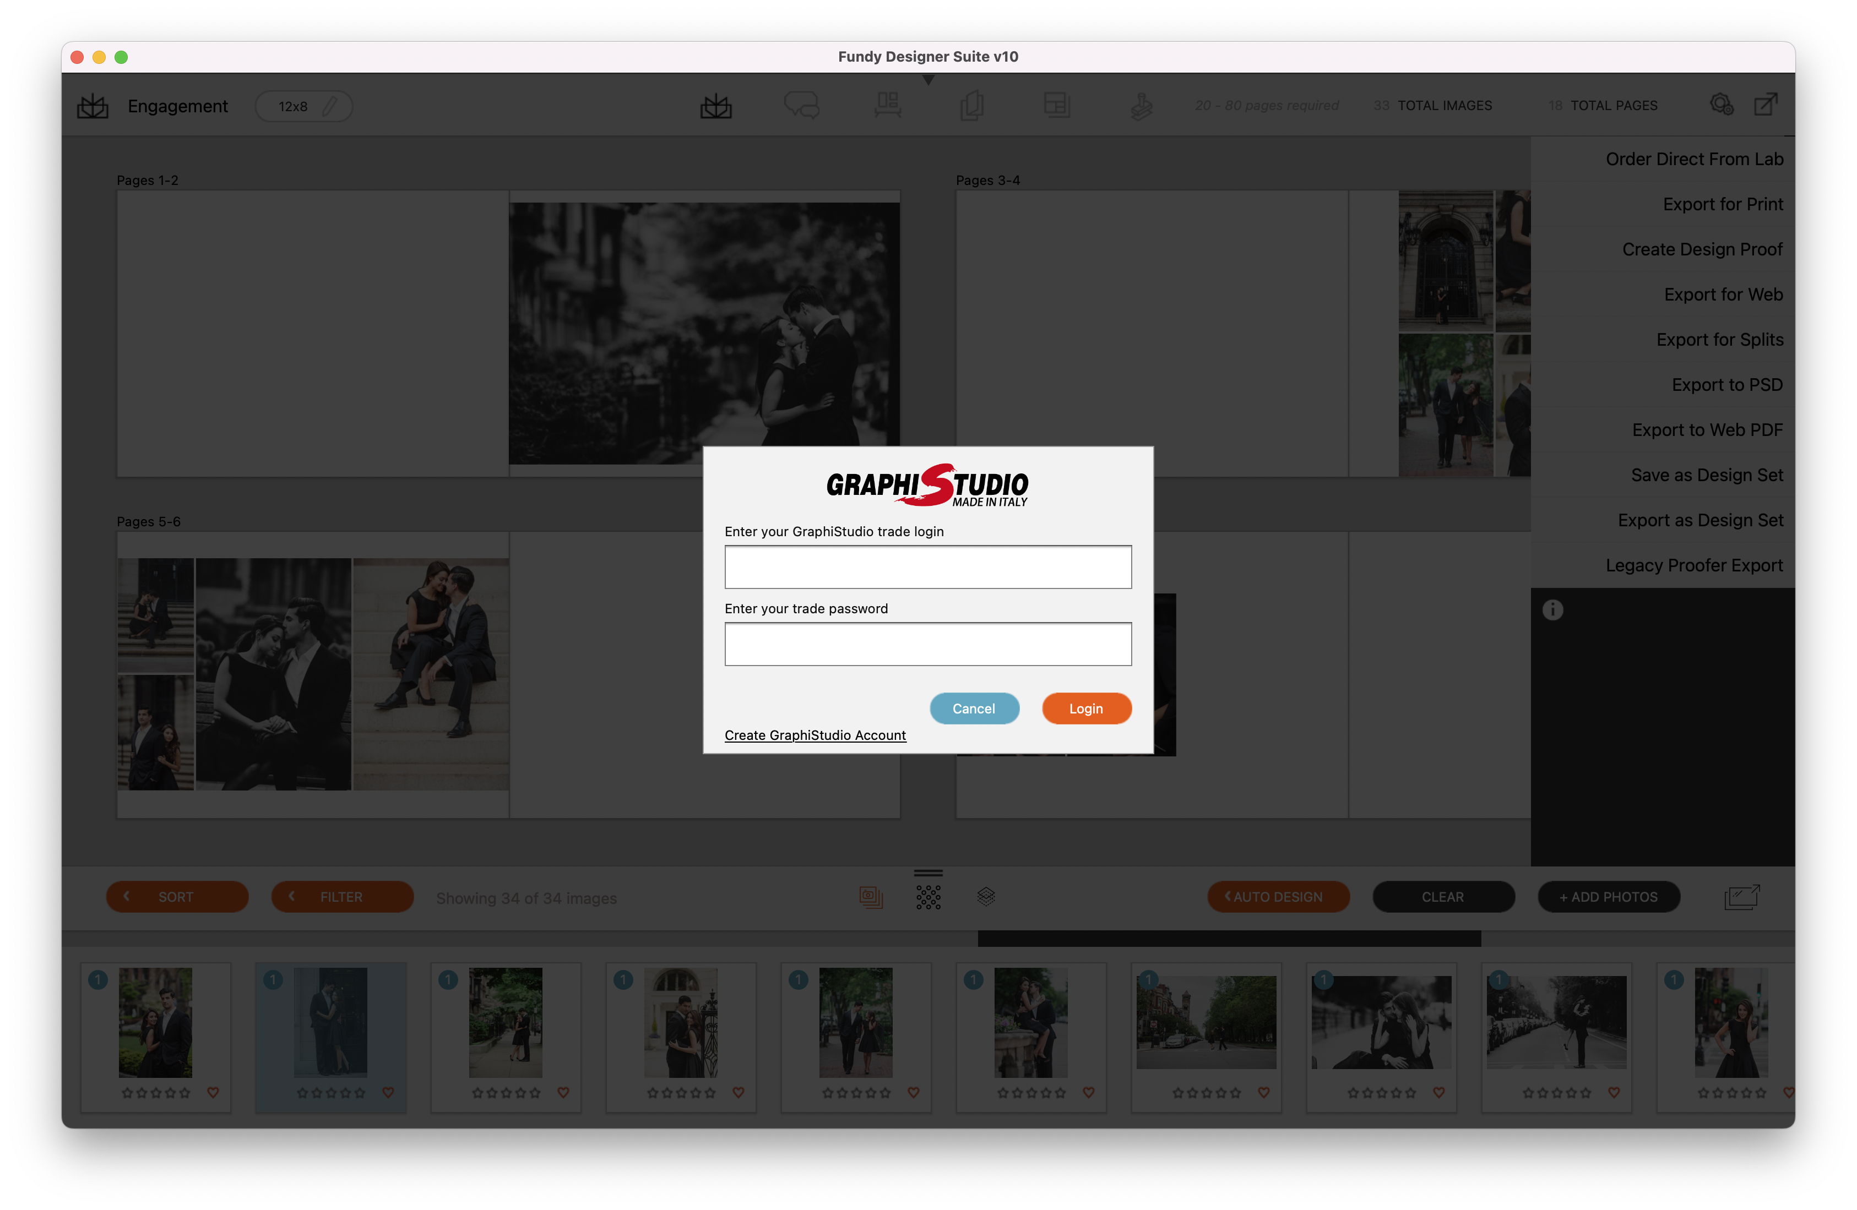Viewport: 1857px width, 1210px height.
Task: Select the arched doorway photo on Pages 3-4
Action: tap(1445, 260)
